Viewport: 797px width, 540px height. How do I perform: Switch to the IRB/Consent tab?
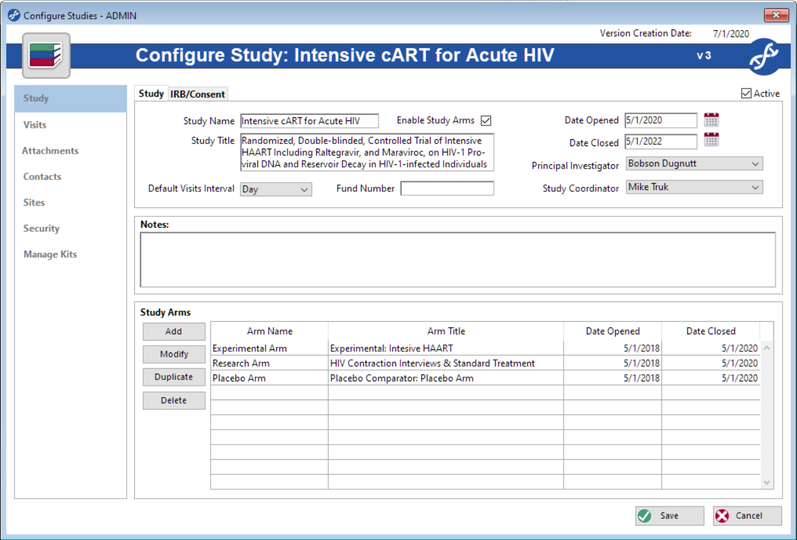coord(198,94)
